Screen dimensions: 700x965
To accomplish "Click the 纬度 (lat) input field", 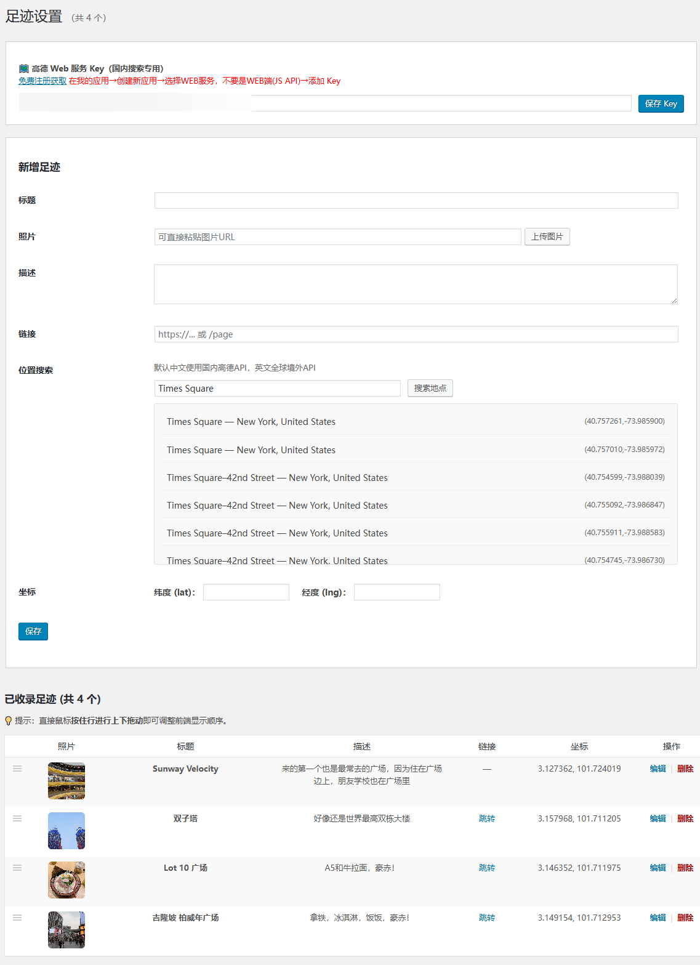I will [246, 592].
